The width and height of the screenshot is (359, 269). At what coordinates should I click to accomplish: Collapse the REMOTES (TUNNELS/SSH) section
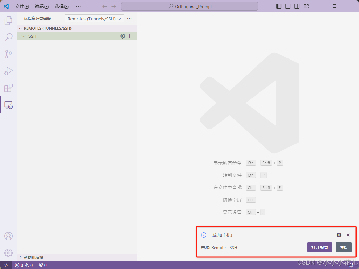77,28
